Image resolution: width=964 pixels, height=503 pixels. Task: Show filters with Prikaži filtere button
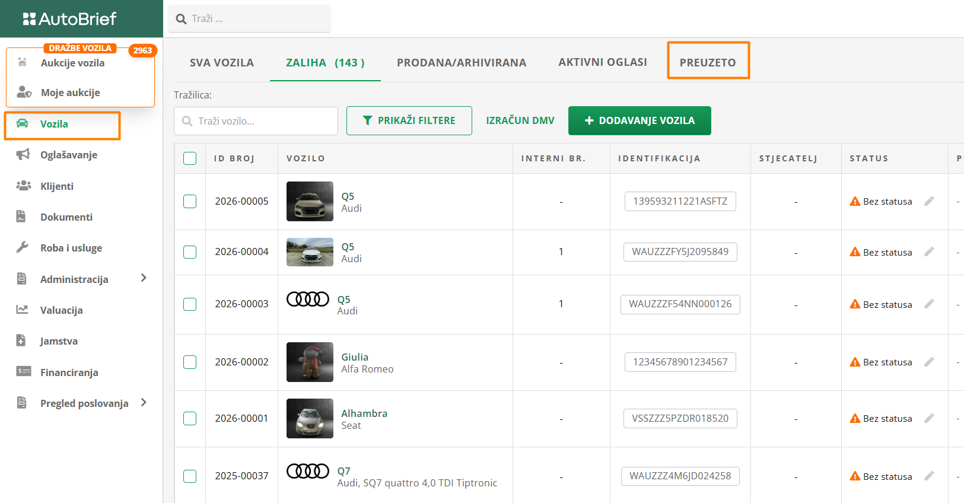click(409, 120)
